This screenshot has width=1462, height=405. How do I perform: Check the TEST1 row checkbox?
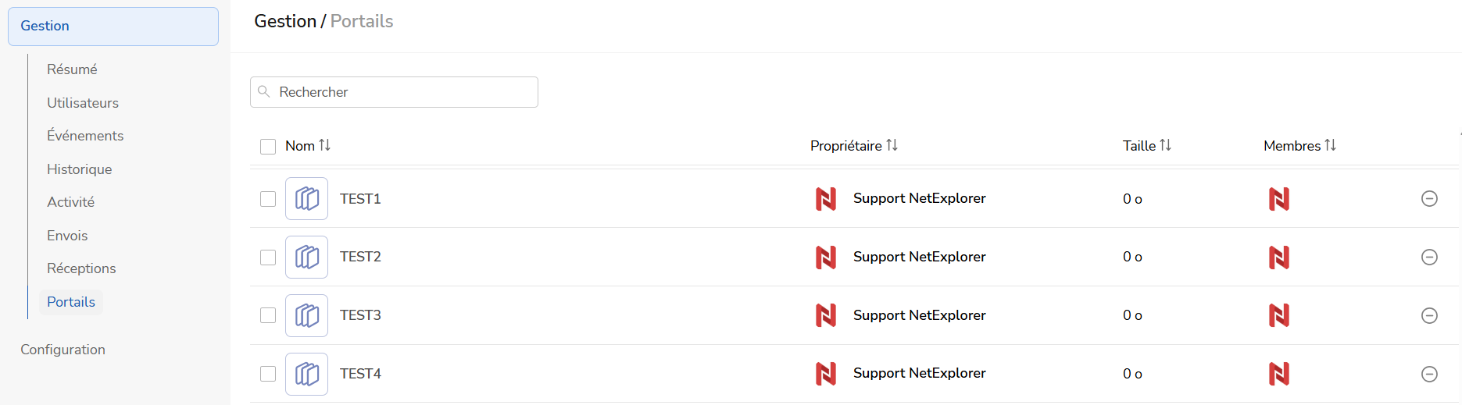pos(268,199)
